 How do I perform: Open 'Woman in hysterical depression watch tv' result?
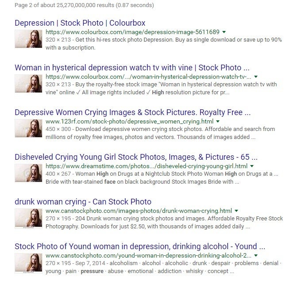[x=132, y=68]
